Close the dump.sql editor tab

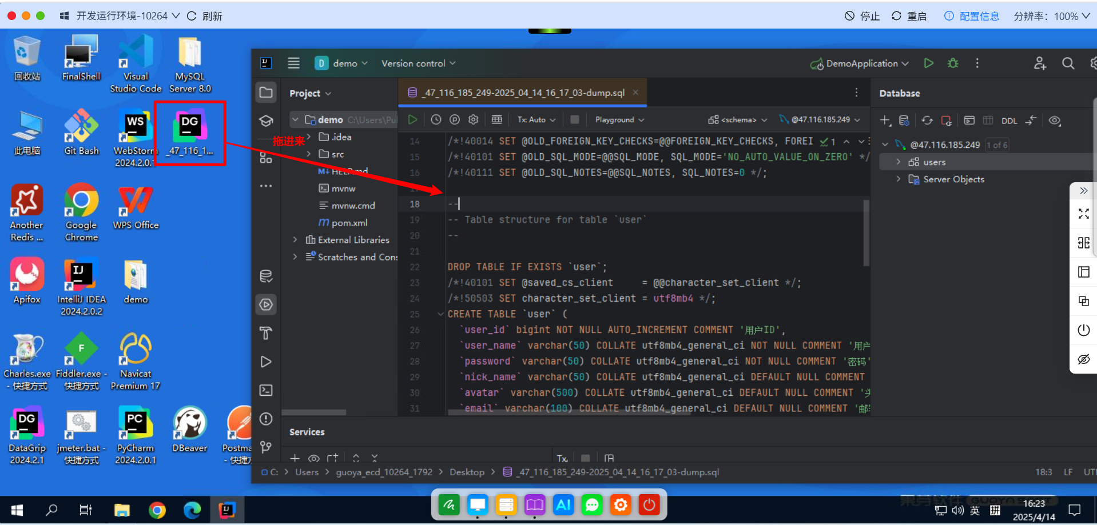635,93
